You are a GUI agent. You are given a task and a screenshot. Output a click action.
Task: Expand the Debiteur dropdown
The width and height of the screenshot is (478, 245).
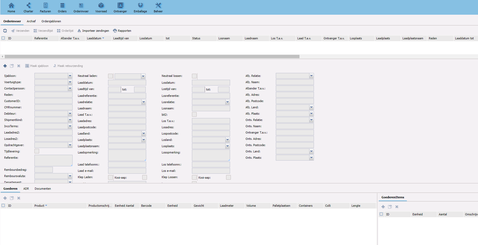click(x=70, y=114)
